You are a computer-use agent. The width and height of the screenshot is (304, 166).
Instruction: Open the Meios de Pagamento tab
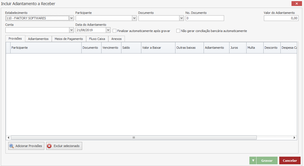(x=69, y=39)
